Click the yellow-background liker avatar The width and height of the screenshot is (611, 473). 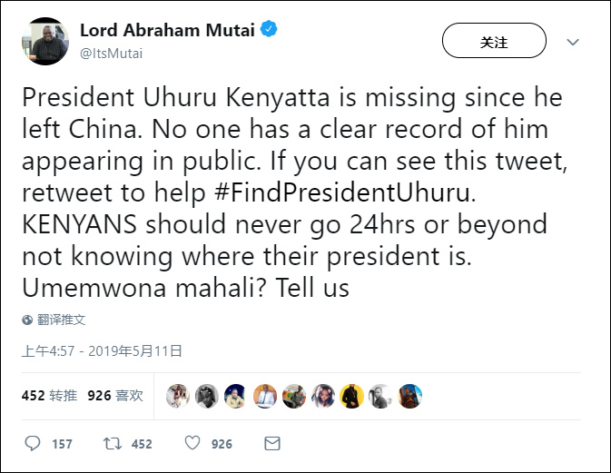(352, 397)
